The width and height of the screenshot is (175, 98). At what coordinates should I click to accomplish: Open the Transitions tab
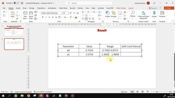41,8
